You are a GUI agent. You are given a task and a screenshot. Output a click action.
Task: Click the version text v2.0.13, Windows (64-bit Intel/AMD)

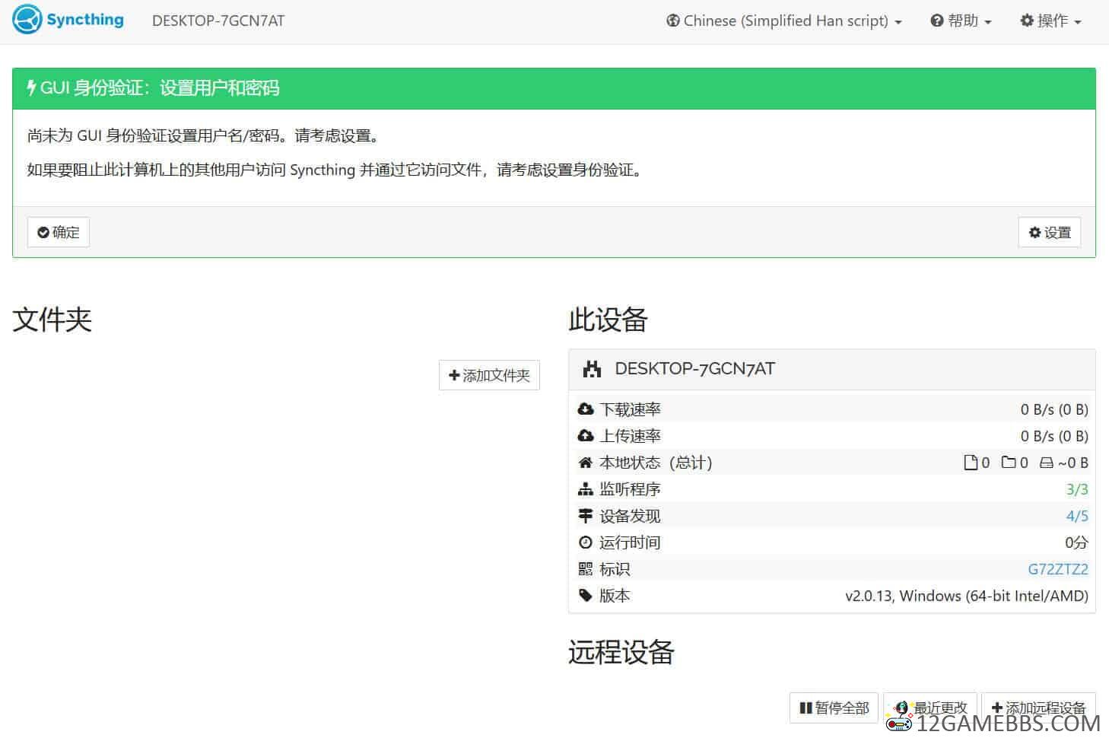[x=967, y=596]
